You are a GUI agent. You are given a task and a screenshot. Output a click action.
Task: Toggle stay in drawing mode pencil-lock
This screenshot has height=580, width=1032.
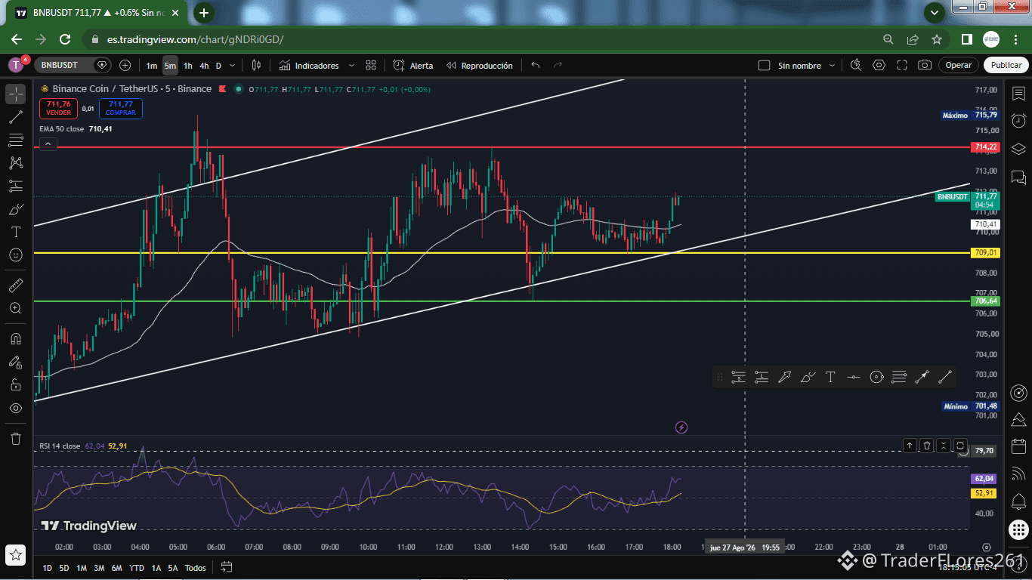coord(16,362)
